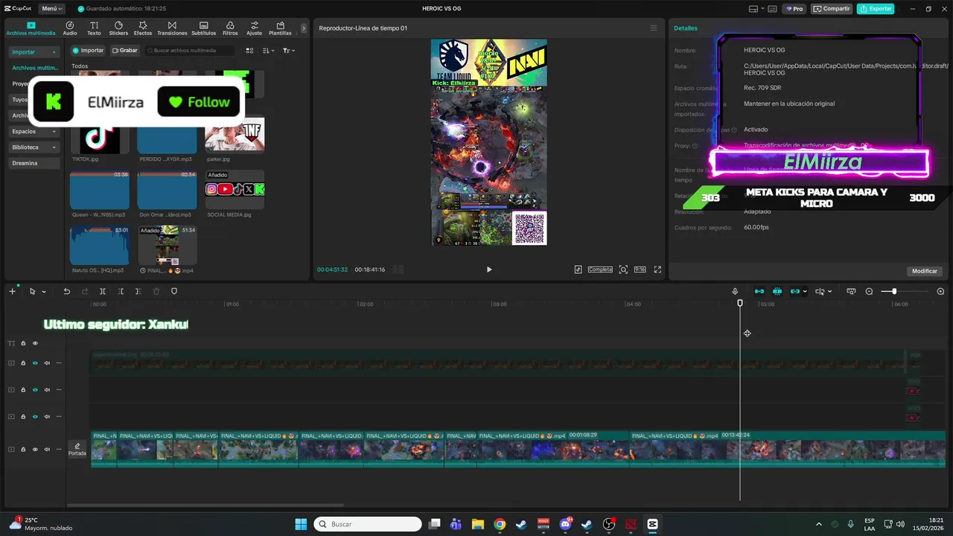Click the undo arrow in timeline toolbar
Image resolution: width=953 pixels, height=536 pixels.
point(66,291)
